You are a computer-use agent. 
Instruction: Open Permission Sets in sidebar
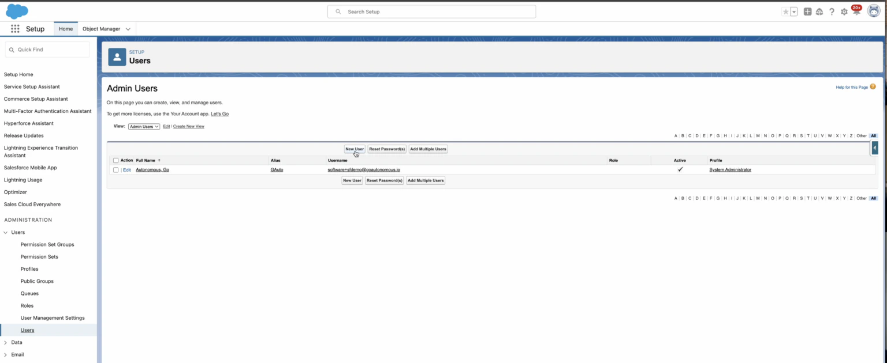[39, 256]
